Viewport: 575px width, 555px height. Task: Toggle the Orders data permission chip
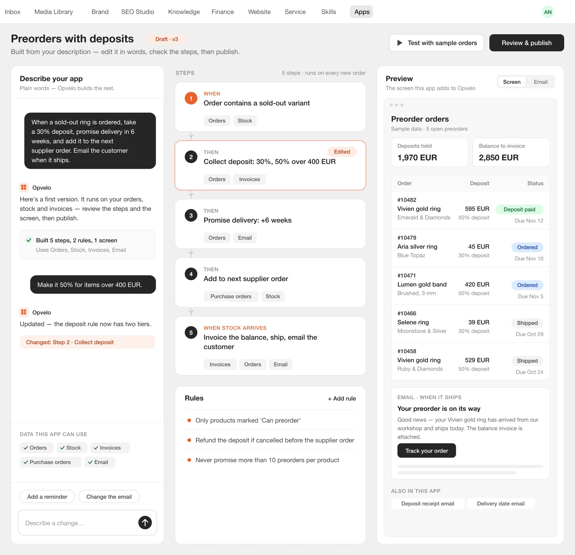[x=36, y=448]
